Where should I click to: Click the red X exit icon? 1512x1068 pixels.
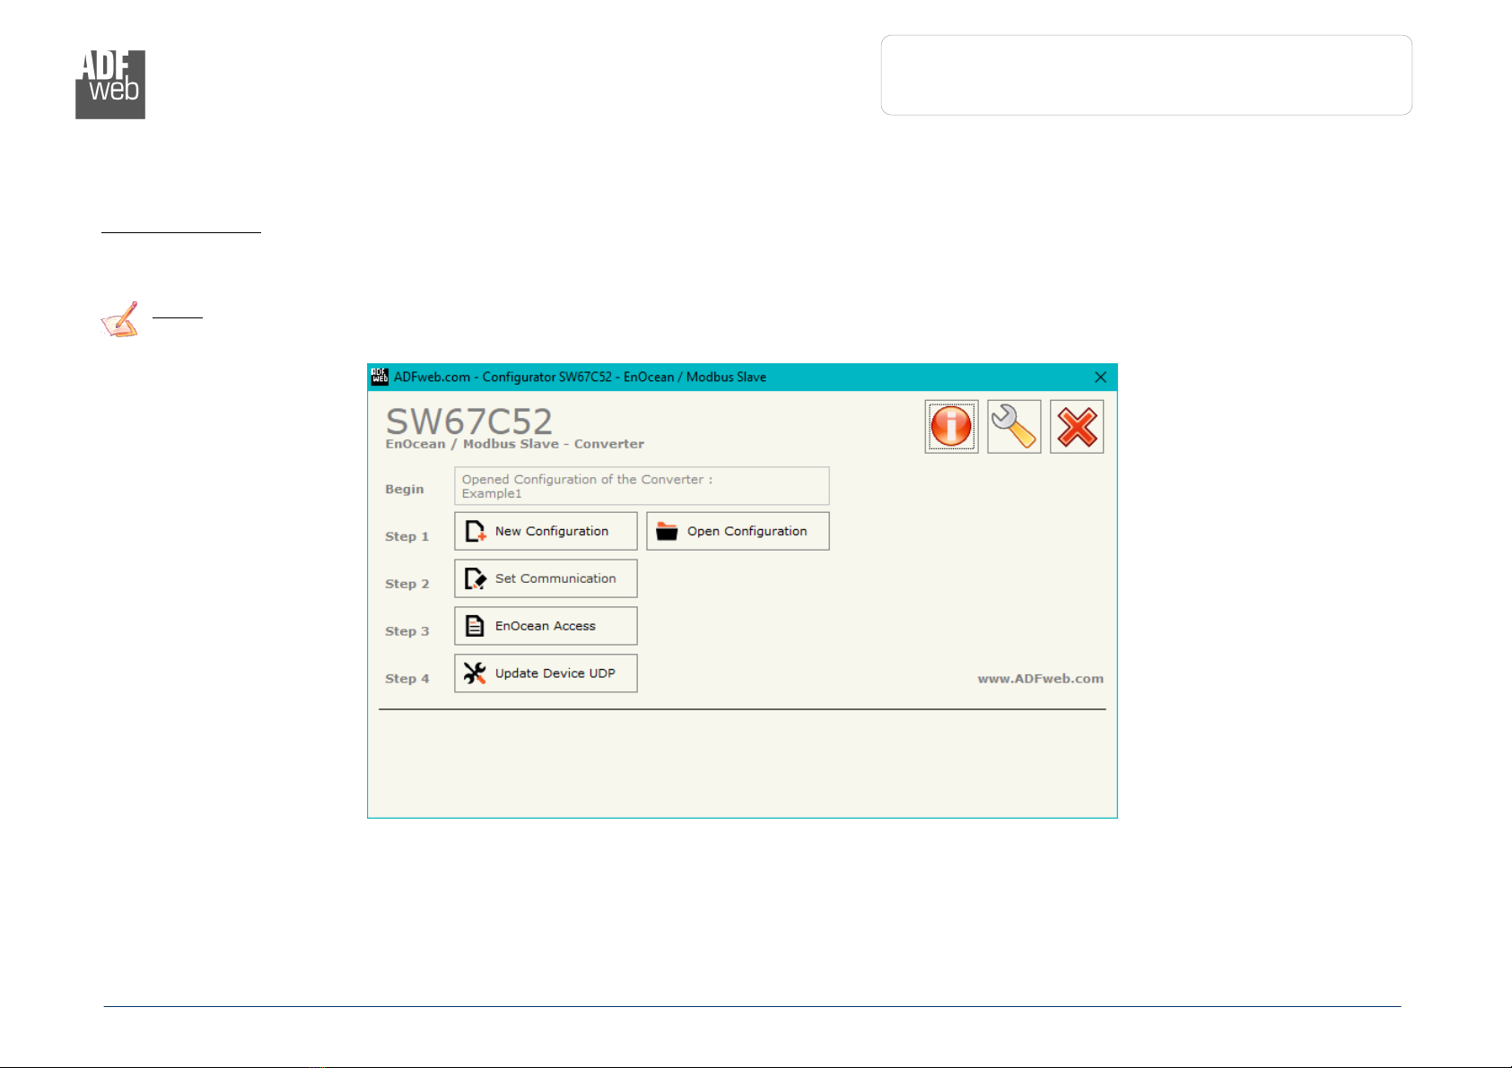point(1077,427)
